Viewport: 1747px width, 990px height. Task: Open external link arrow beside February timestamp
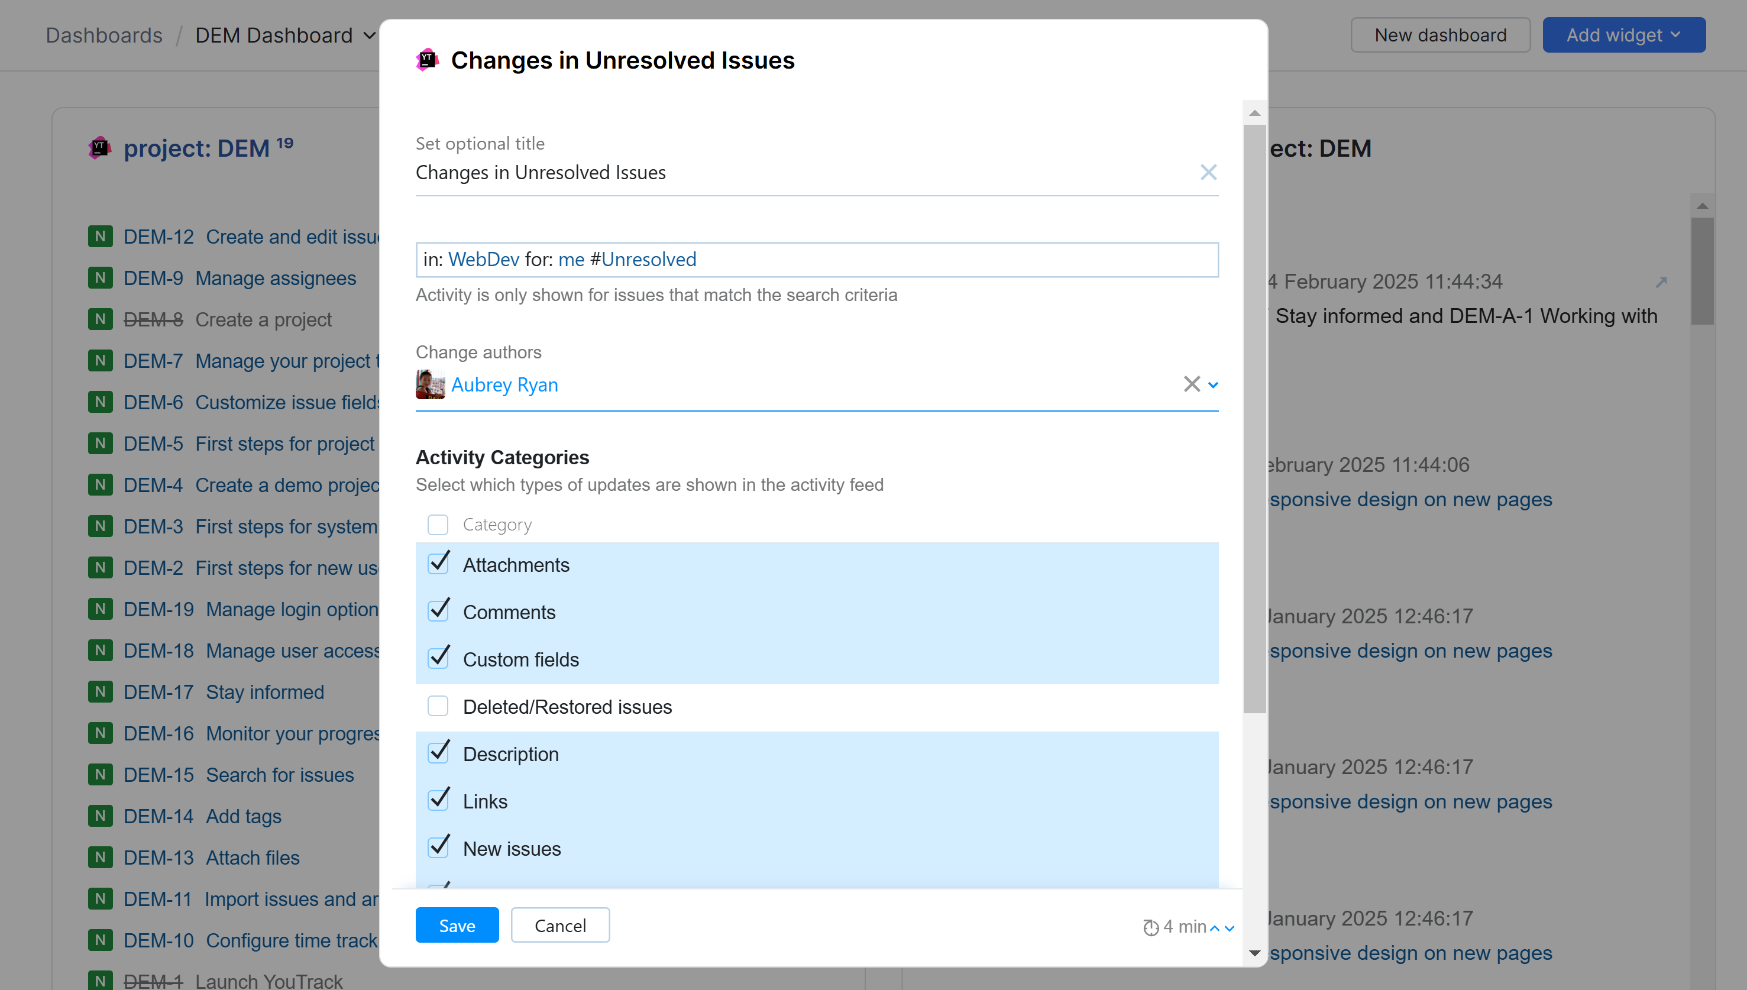(1661, 282)
